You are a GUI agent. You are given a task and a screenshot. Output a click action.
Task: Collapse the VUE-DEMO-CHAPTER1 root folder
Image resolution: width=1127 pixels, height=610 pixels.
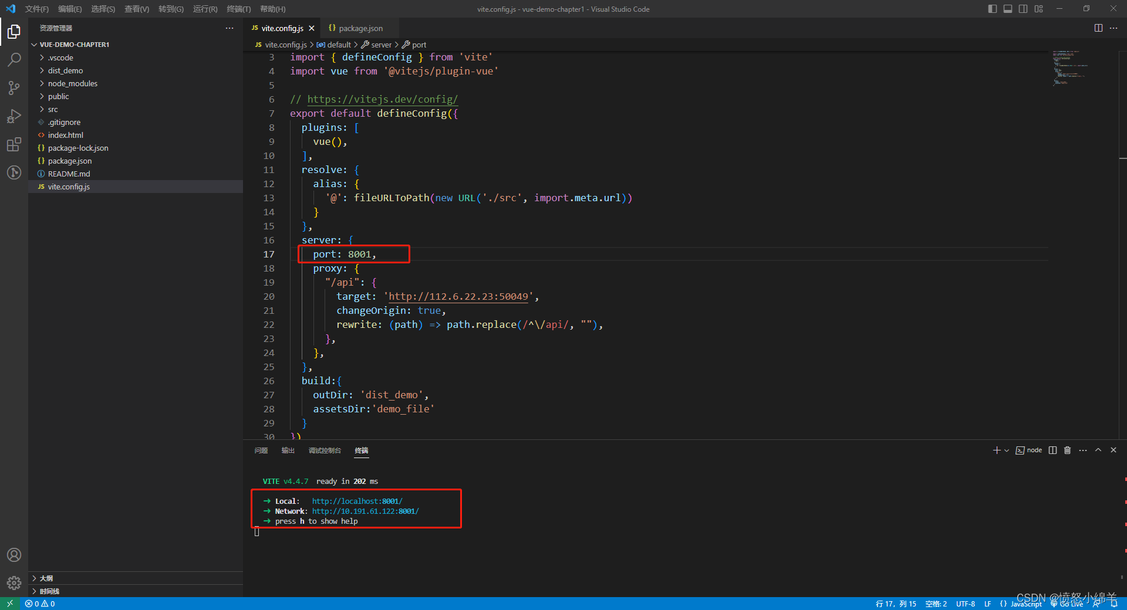click(136, 45)
